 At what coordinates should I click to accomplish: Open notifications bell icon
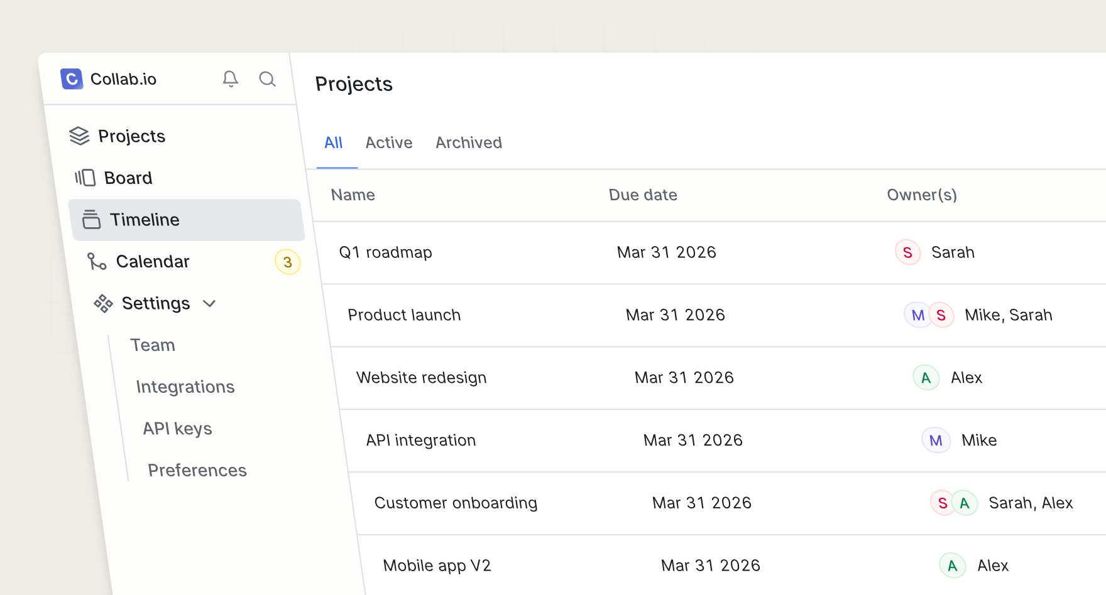(231, 79)
